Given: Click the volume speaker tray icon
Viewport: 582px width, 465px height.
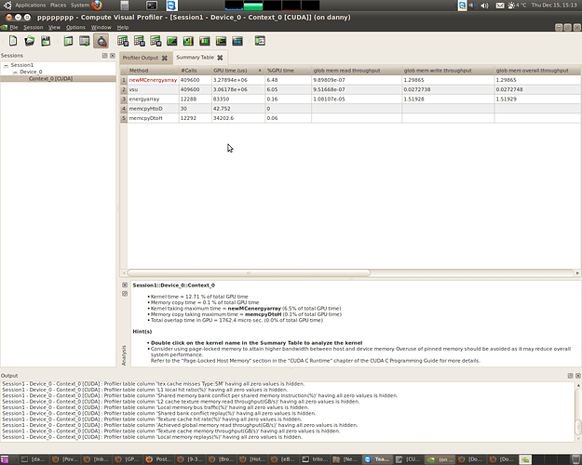Looking at the screenshot, I should pos(484,6).
